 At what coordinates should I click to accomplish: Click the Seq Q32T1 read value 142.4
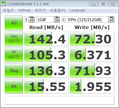(x=46, y=39)
